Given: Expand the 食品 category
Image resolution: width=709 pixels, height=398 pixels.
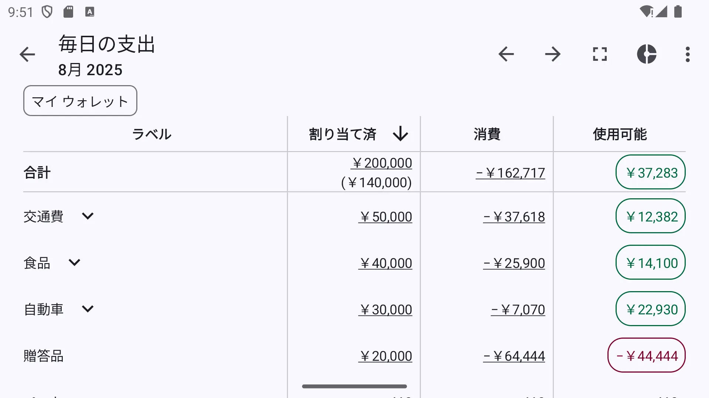Looking at the screenshot, I should tap(74, 262).
